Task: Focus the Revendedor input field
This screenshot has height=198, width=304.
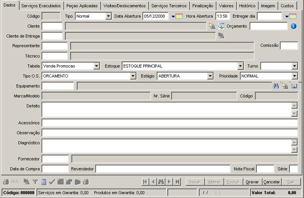Action: pyautogui.click(x=163, y=169)
